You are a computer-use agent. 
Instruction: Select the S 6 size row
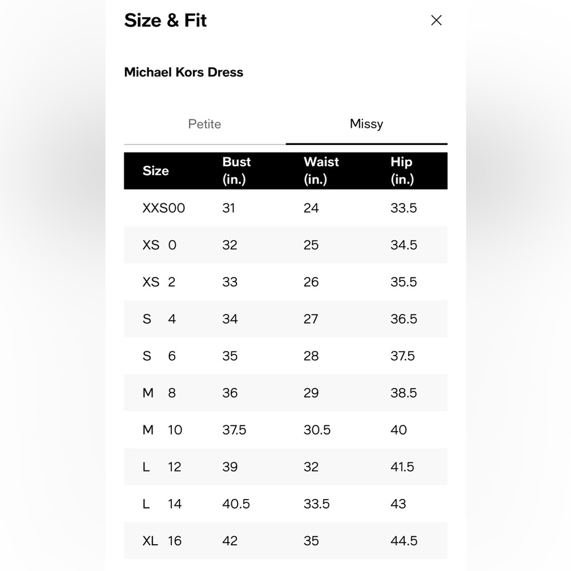(286, 356)
